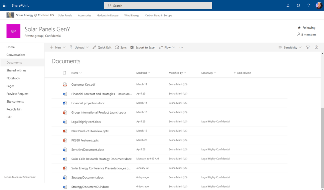Click Solar Energy @ Contoso US hub name
Screen dimensions: 324x190
[x=35, y=15]
